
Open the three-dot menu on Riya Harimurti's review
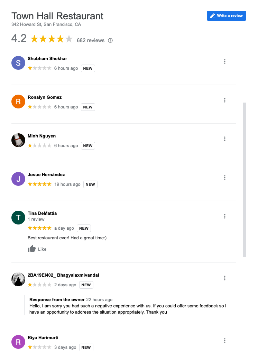point(225,340)
